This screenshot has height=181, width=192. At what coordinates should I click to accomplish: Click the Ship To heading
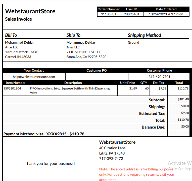click(x=73, y=35)
